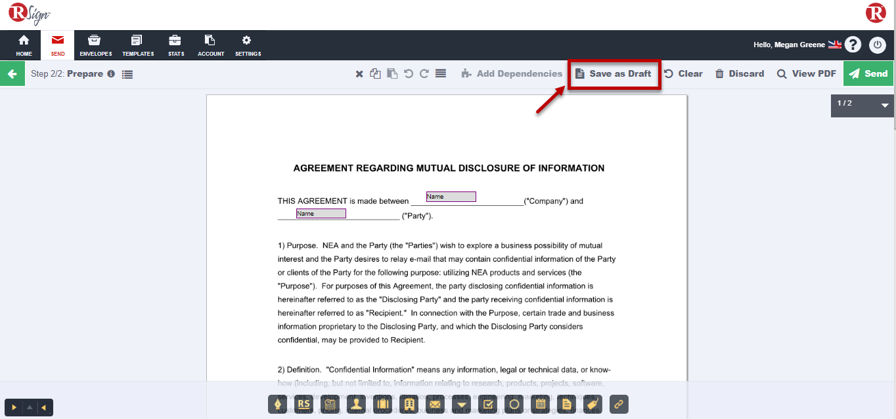The height and width of the screenshot is (419, 896).
Task: Open View PDF preview
Action: coord(806,74)
